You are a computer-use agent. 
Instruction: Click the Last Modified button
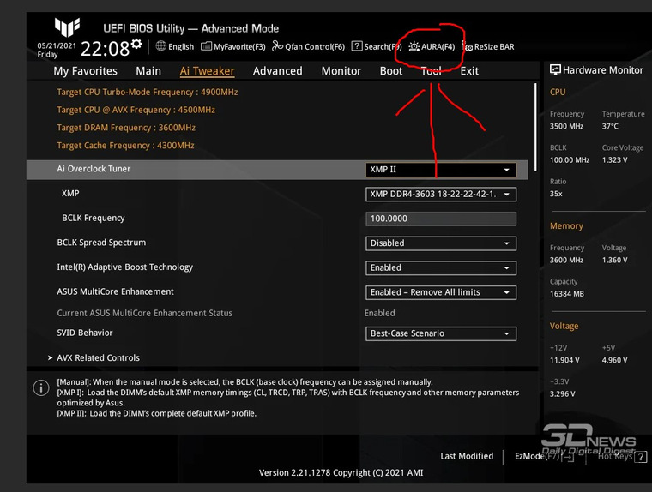pos(467,456)
